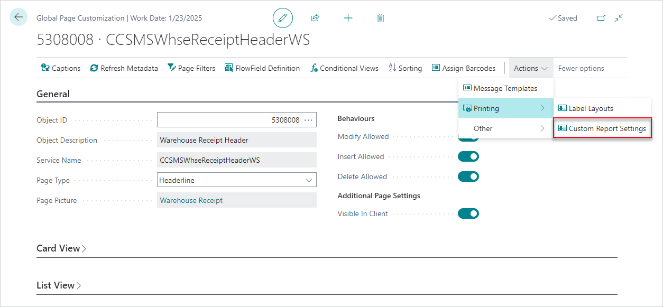Click Fewer options
The width and height of the screenshot is (663, 307).
(x=580, y=68)
